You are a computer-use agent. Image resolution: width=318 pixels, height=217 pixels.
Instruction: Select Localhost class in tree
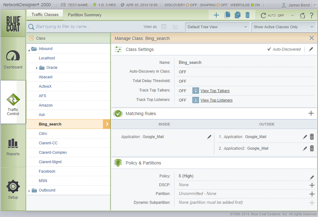click(47, 58)
